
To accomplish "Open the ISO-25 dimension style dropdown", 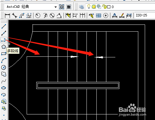I will (145, 16).
